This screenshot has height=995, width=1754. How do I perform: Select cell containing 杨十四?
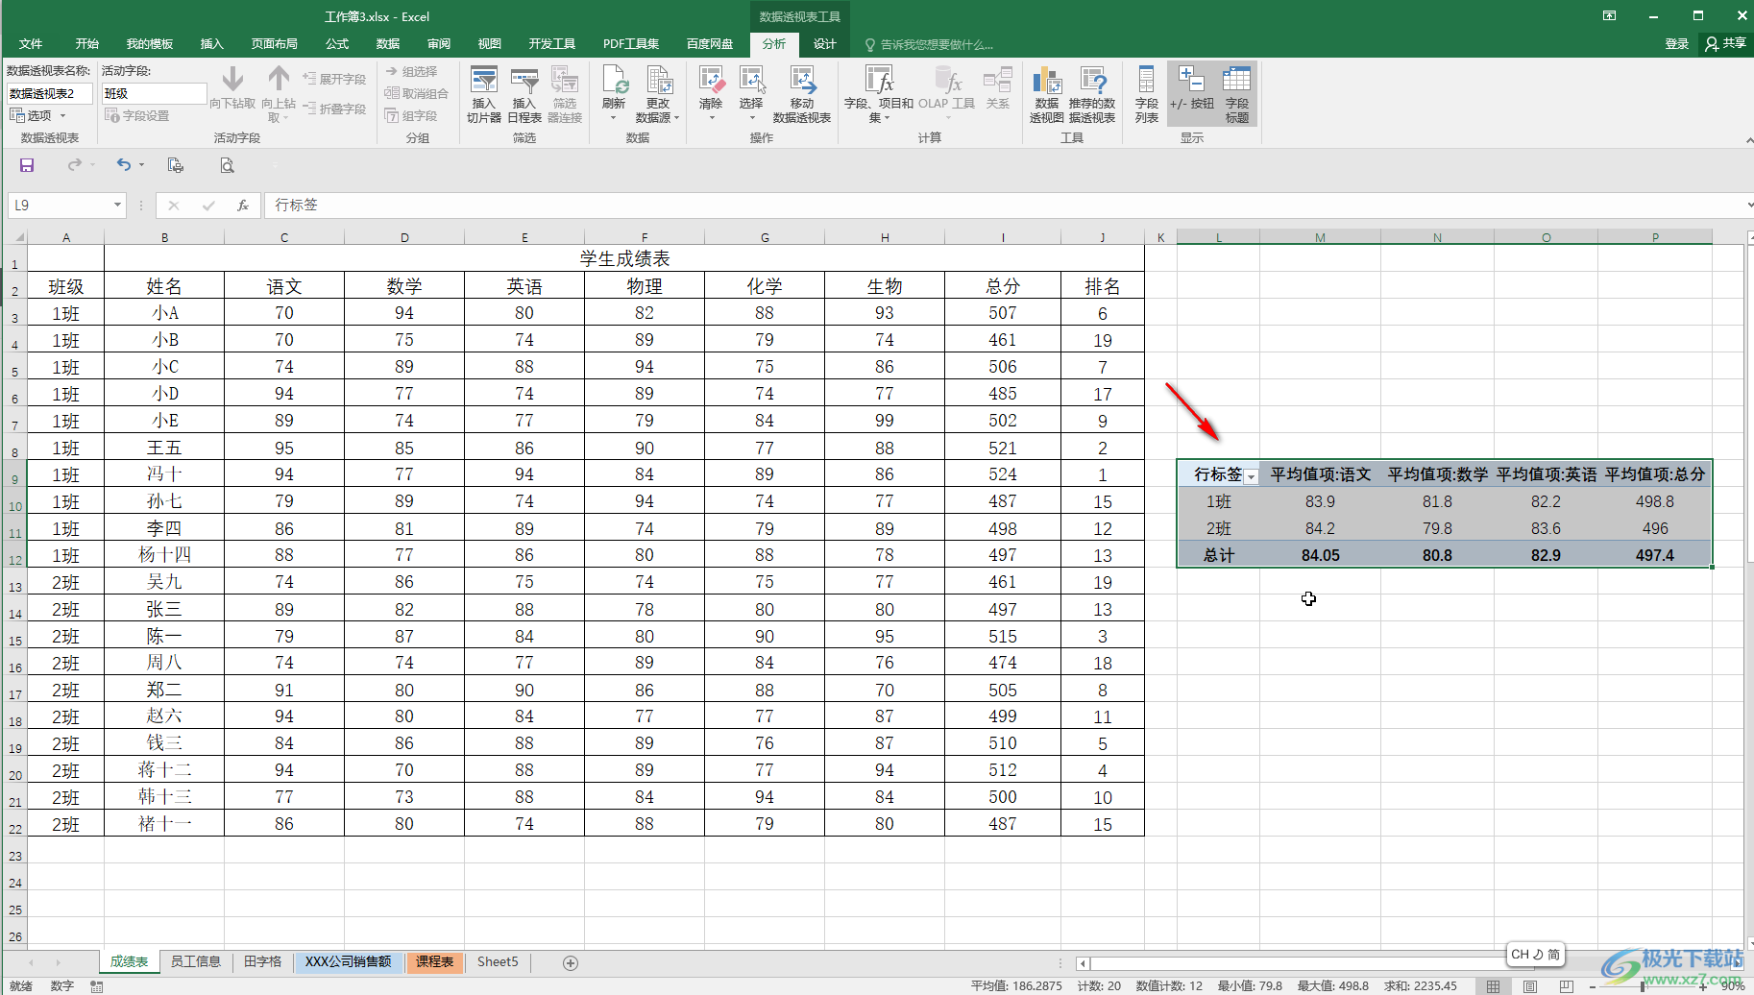[x=164, y=555]
